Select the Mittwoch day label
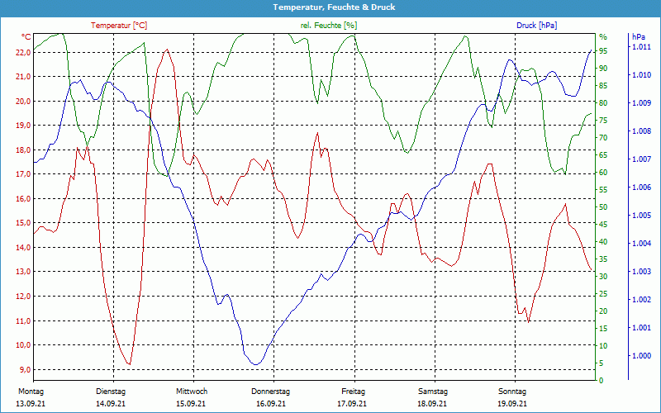 (x=192, y=392)
